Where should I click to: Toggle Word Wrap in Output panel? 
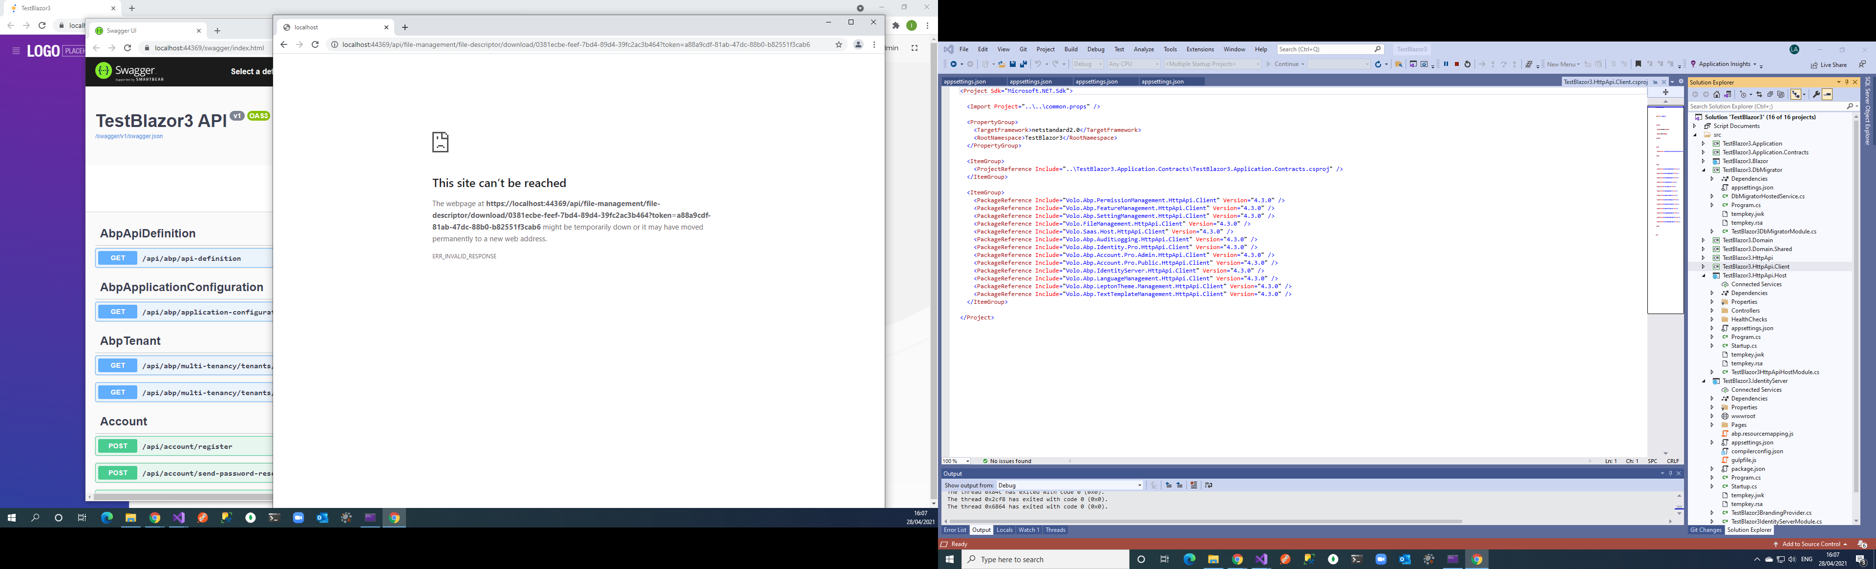[x=1209, y=485]
